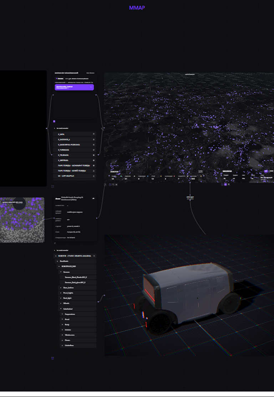Click small frame icon below the first list panel
274x397 pixels.
[x=52, y=186]
